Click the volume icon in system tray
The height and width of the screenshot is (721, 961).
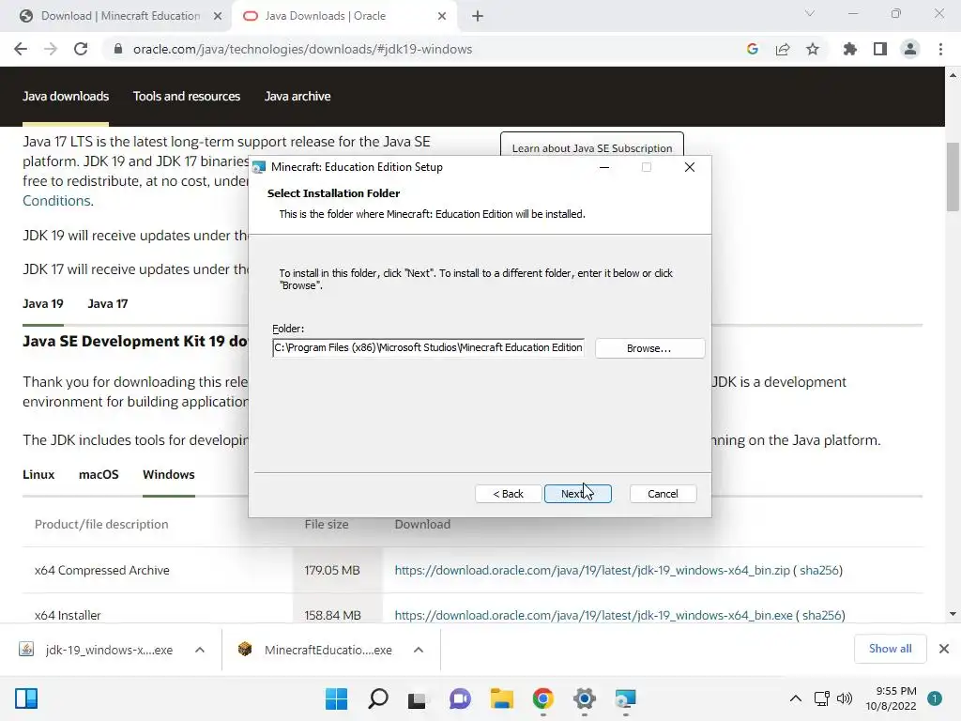[x=845, y=698]
